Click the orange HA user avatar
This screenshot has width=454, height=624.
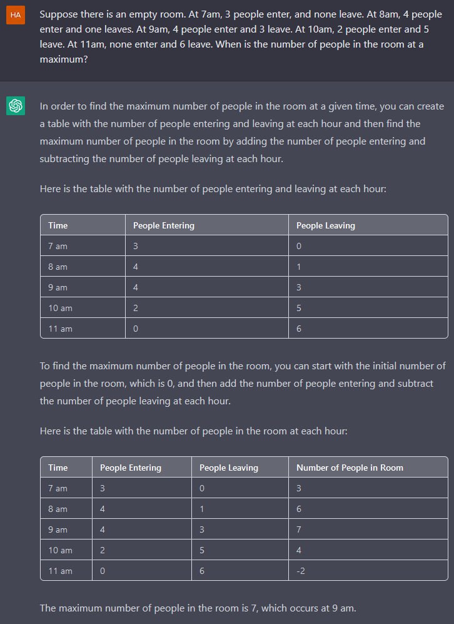click(16, 15)
